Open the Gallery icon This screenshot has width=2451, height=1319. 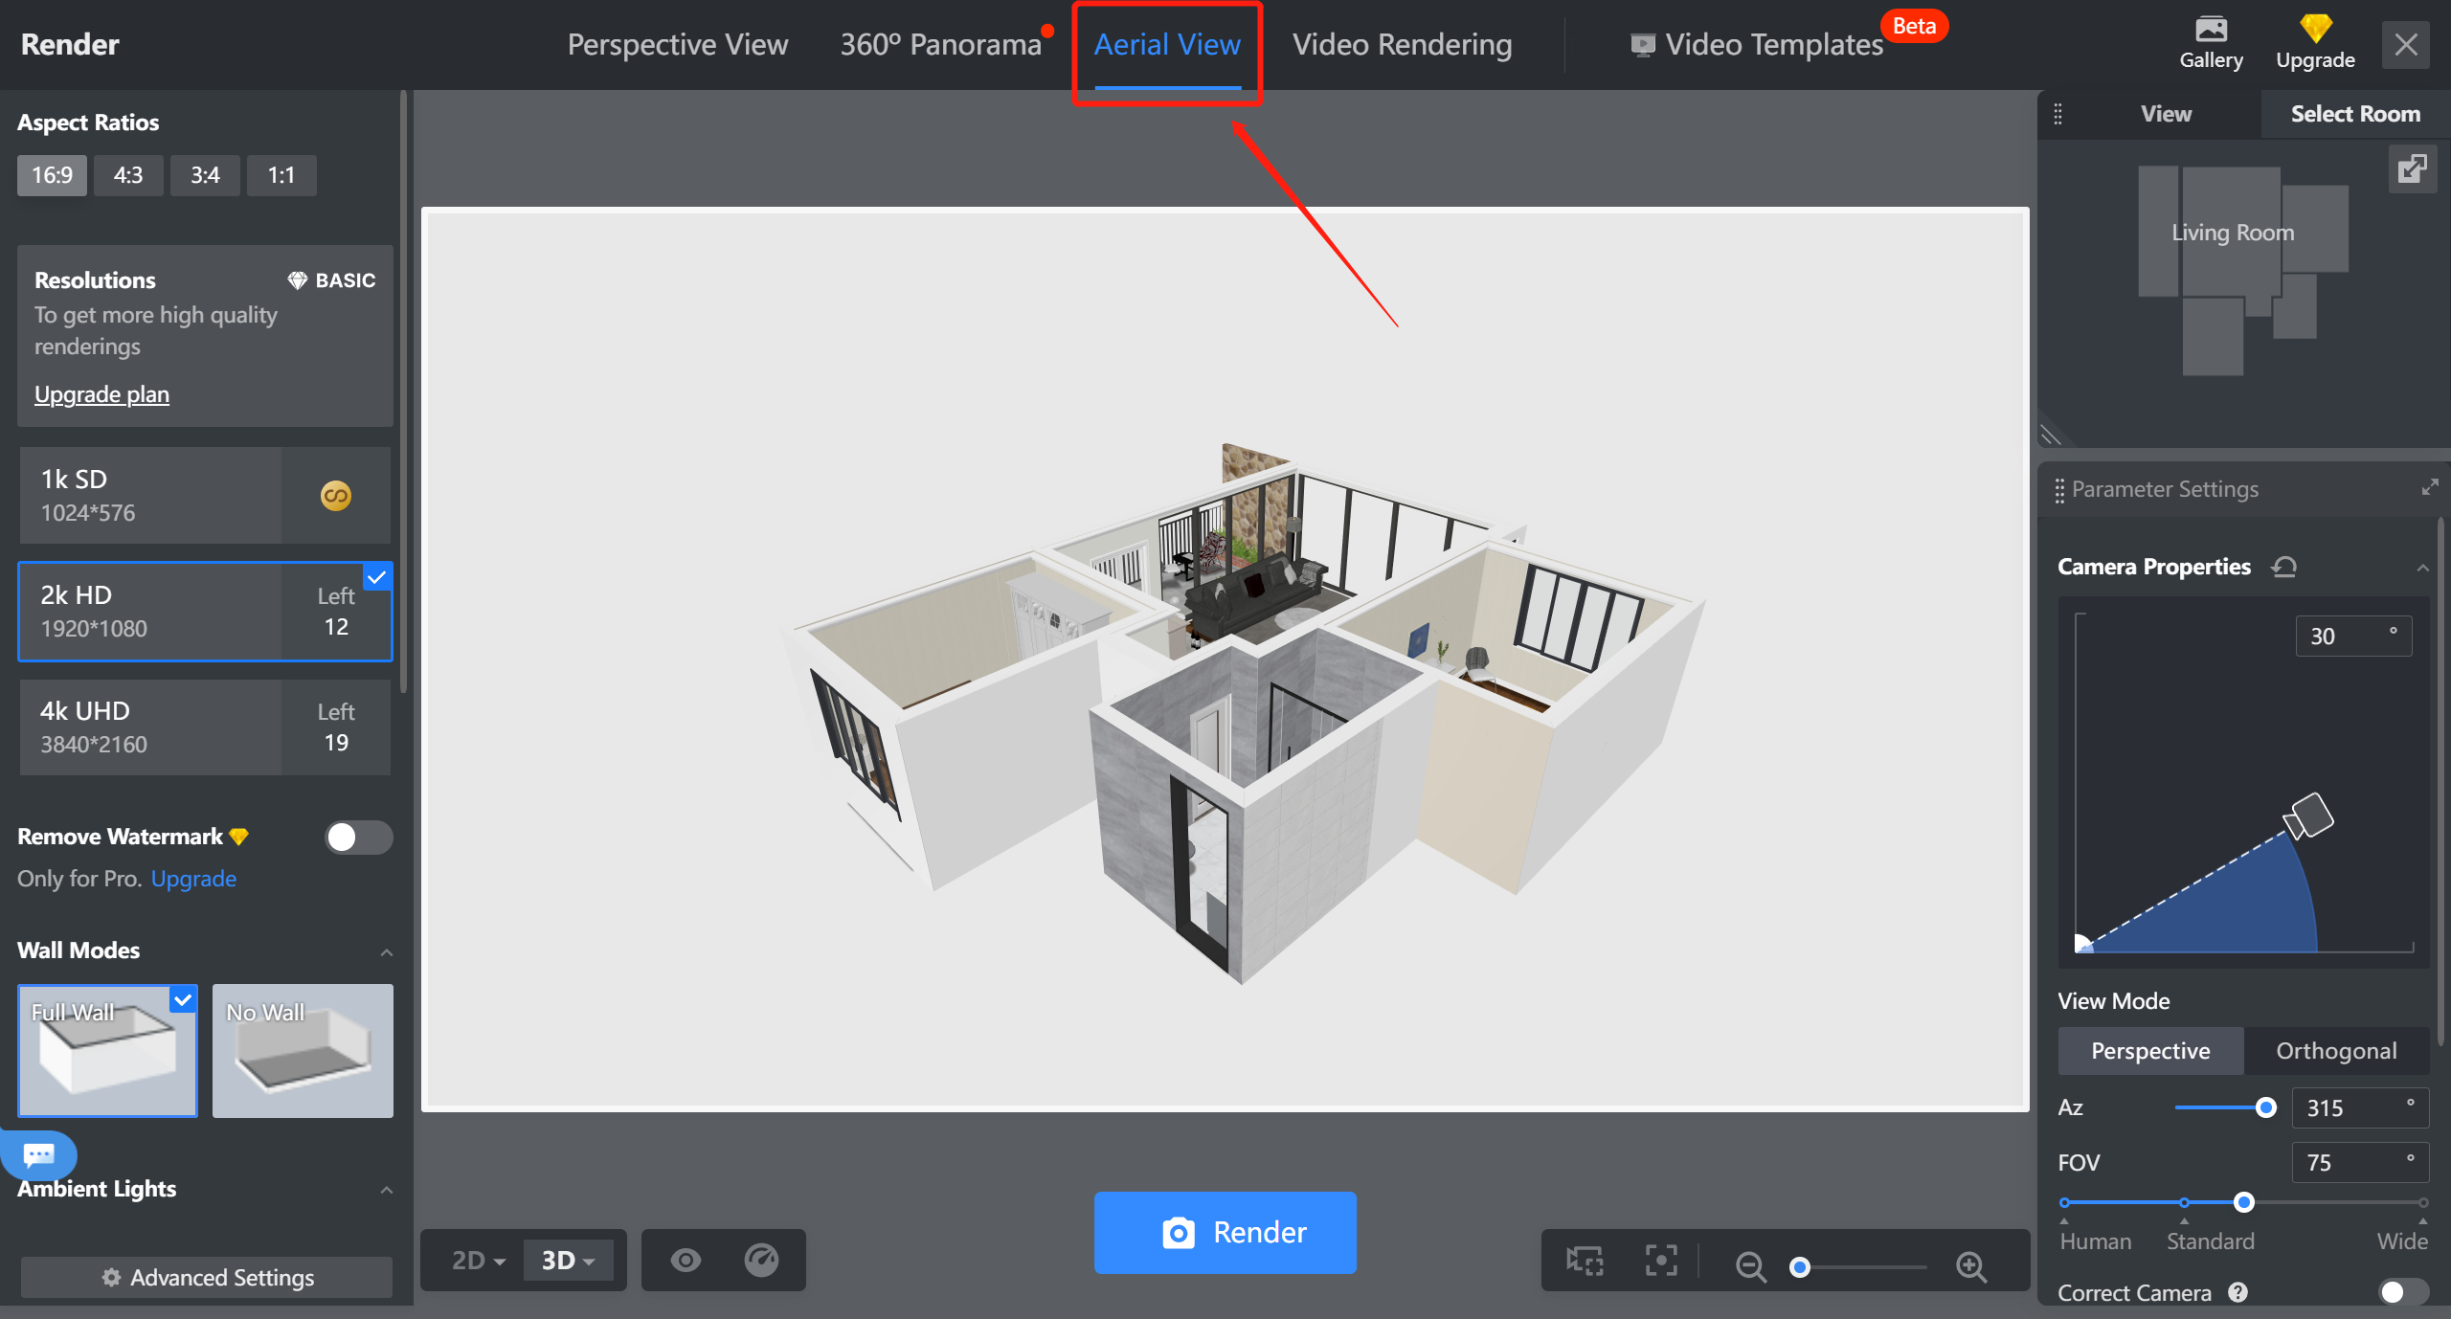2211,32
